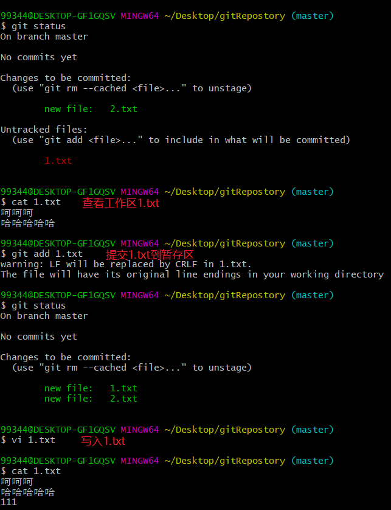Viewport: 391px width, 510px height.
Task: Click the Untracked files heading
Action: 44,130
